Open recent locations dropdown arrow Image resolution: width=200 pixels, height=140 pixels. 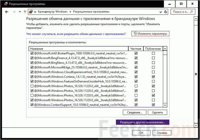pos(20,12)
